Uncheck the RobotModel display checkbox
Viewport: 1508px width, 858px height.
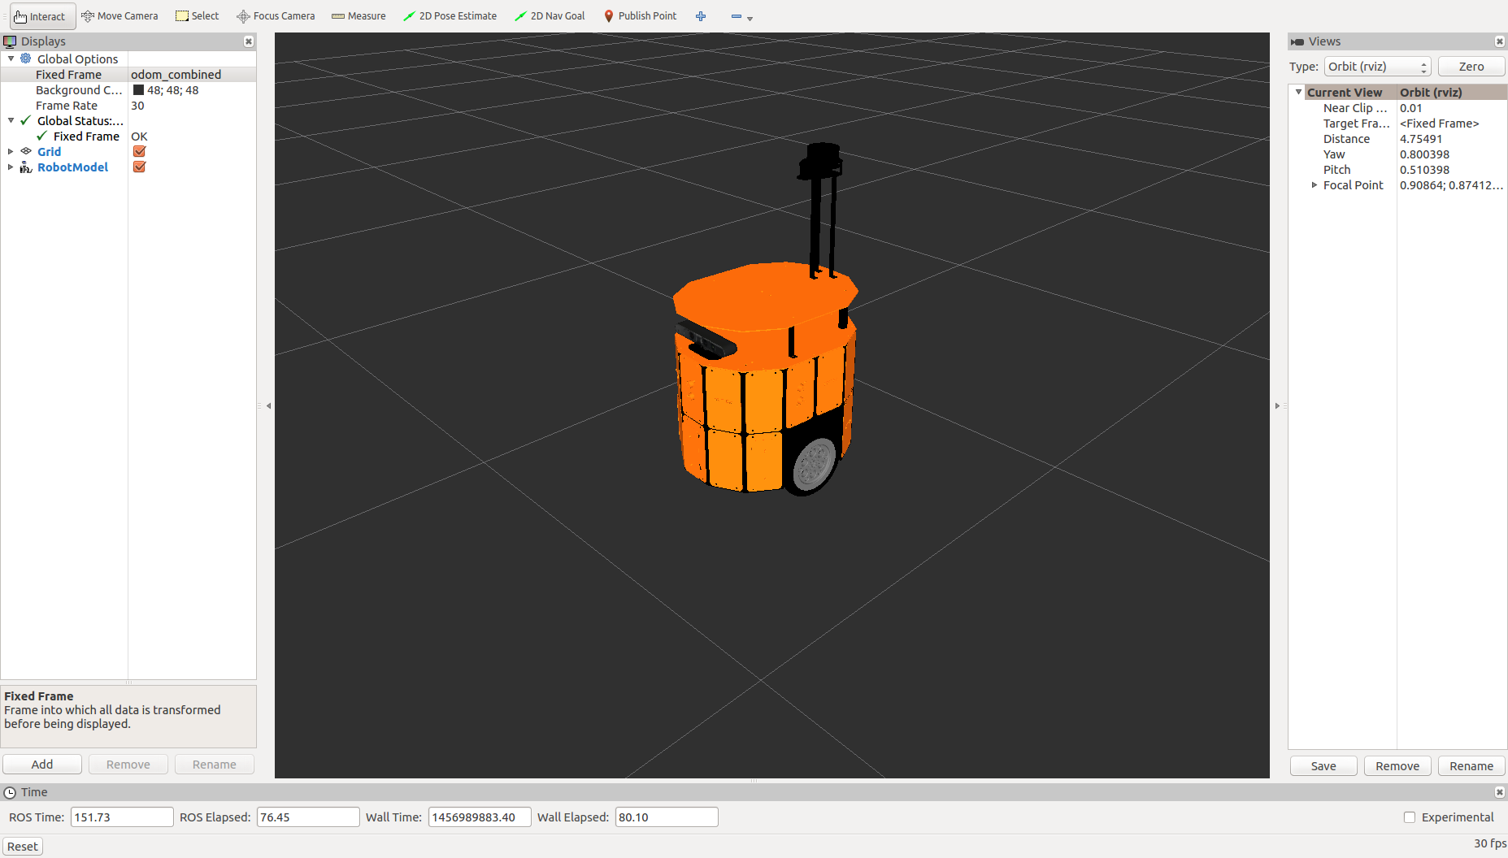click(139, 167)
